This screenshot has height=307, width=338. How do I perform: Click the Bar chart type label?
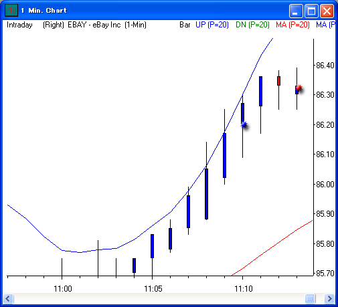point(185,25)
